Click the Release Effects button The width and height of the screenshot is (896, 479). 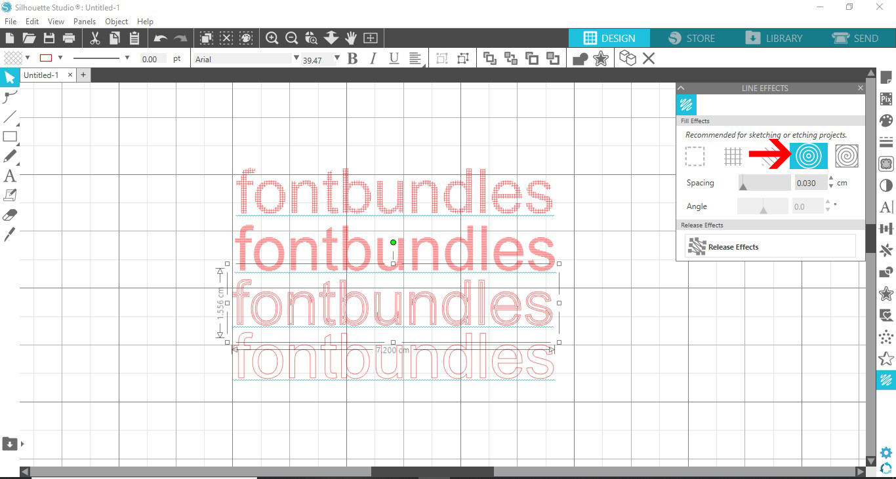click(770, 246)
